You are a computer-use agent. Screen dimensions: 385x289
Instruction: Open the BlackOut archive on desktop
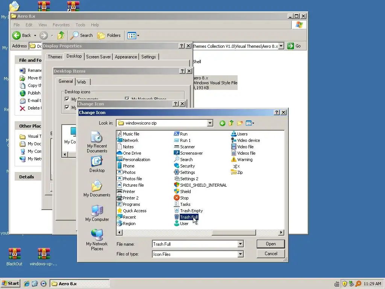(x=14, y=256)
